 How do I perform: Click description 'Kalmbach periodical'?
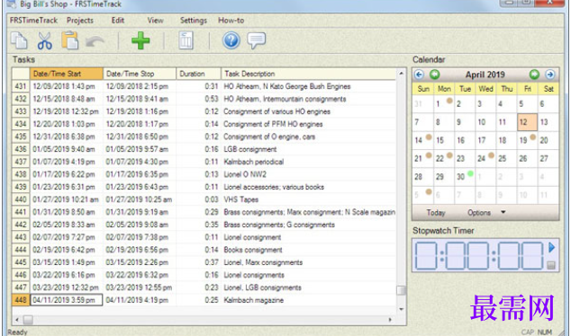(253, 162)
